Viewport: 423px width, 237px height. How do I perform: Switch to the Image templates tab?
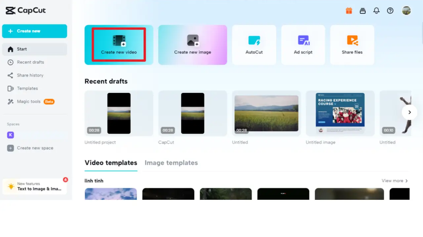171,163
